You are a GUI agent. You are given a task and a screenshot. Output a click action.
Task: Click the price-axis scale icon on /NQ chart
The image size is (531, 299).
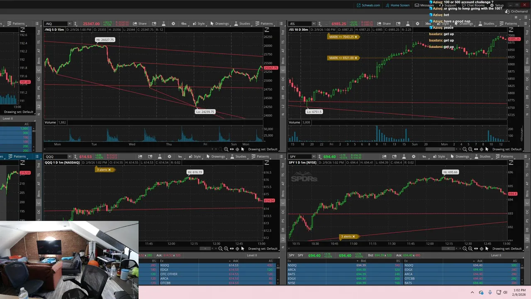pos(267,30)
